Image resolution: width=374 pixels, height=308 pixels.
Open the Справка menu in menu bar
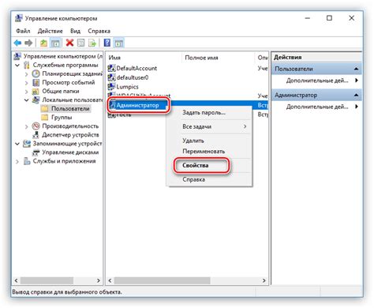99,31
